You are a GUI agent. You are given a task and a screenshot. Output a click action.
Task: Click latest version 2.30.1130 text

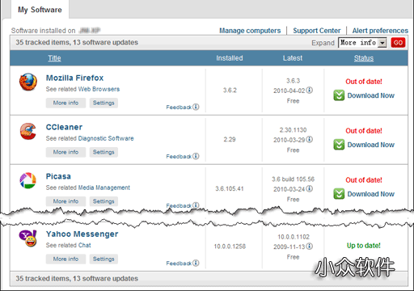click(x=293, y=130)
